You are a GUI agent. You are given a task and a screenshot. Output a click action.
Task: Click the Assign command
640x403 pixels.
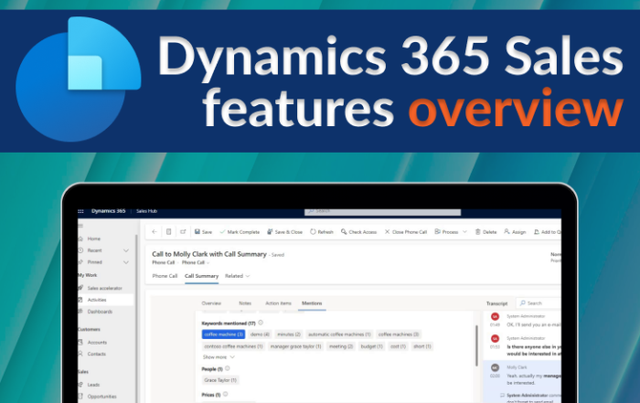coord(515,232)
